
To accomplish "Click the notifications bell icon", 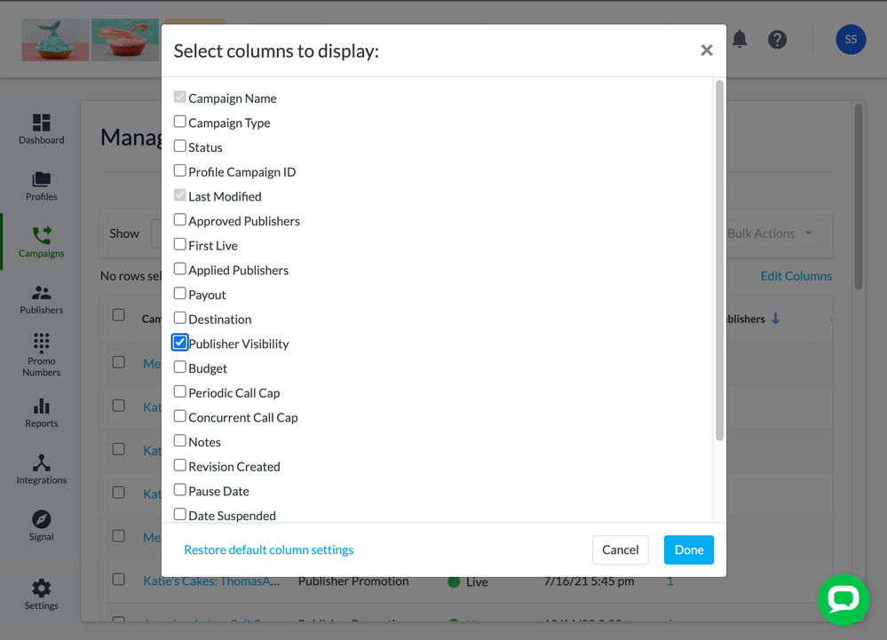I will 739,39.
